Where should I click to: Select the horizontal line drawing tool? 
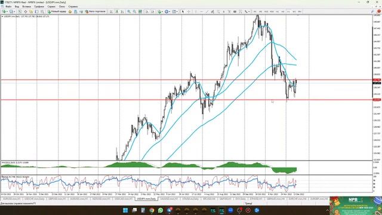click(x=202, y=11)
